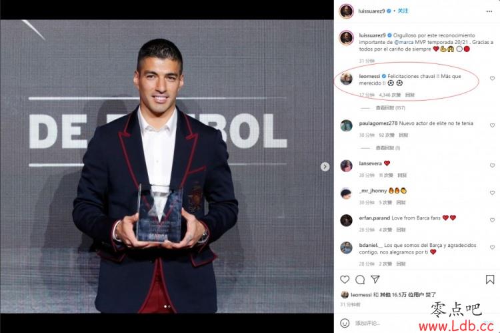View the 16.5万 users who liked
This screenshot has width=500, height=333.
click(x=402, y=295)
